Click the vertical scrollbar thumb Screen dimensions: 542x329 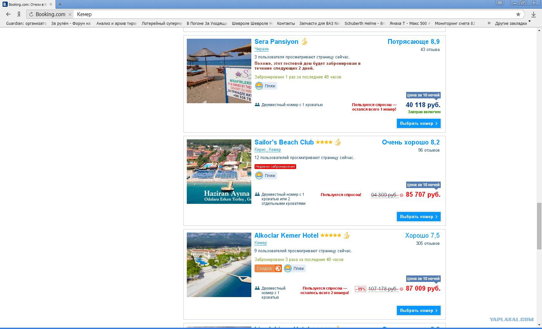(x=539, y=226)
